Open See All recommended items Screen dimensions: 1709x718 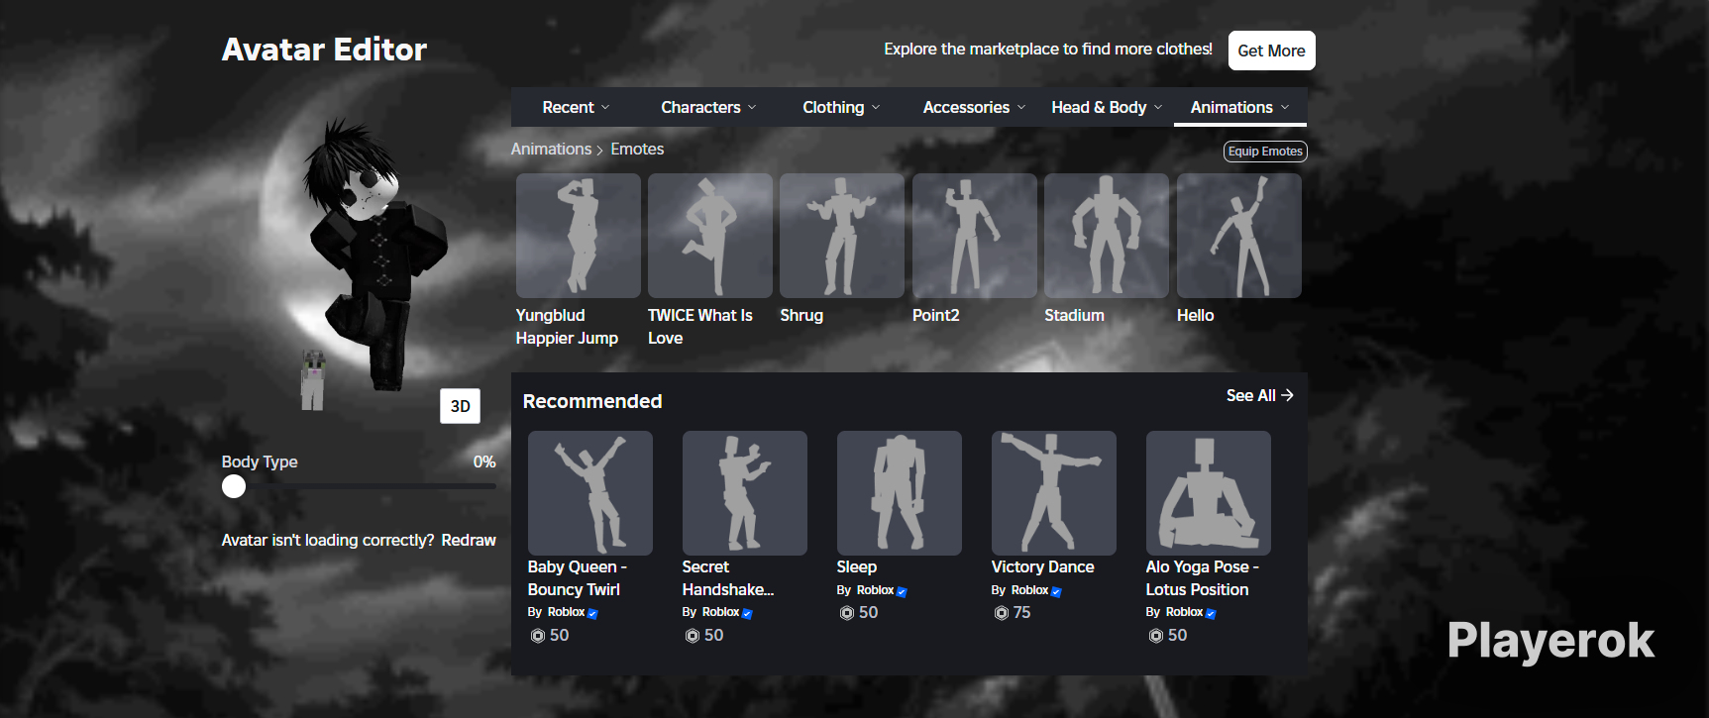pos(1259,395)
